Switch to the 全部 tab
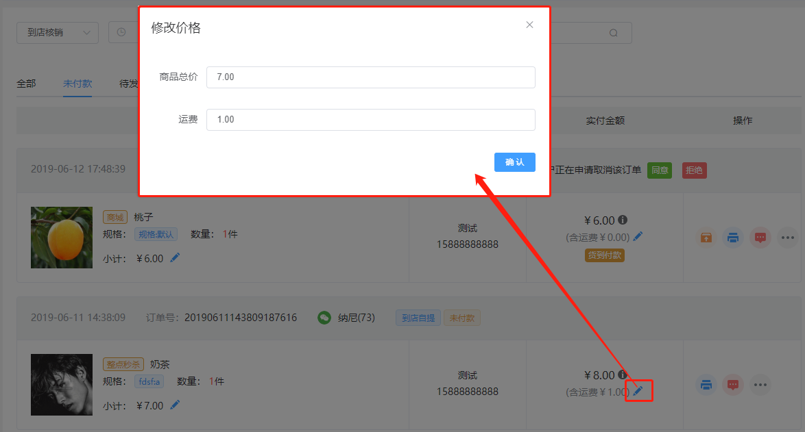The height and width of the screenshot is (432, 805). tap(26, 84)
